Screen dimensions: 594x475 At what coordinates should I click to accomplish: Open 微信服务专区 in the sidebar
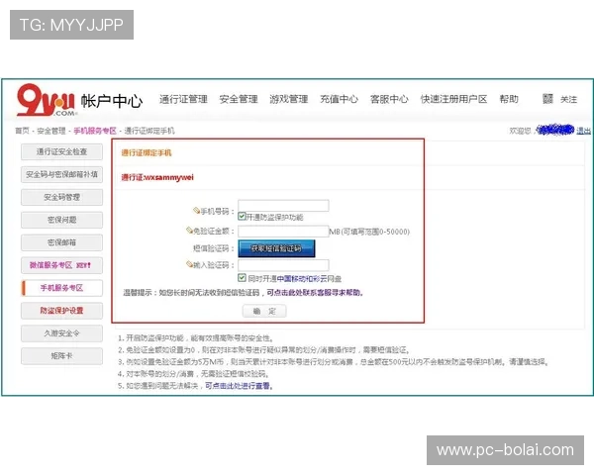pos(61,265)
